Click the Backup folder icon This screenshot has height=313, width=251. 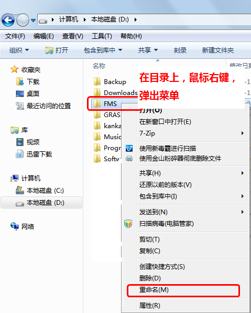97,81
